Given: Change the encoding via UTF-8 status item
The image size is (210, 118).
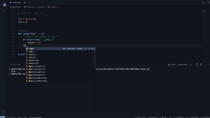Looking at the screenshot, I should coord(163,117).
